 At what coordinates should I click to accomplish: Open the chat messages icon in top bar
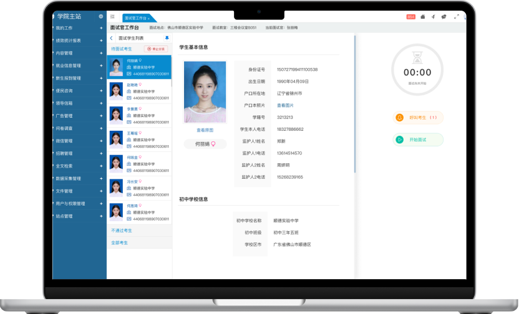[444, 17]
